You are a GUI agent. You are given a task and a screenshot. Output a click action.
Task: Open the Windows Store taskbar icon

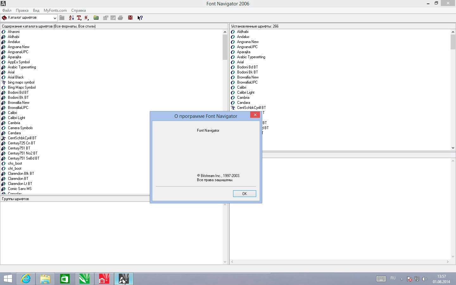click(65, 279)
